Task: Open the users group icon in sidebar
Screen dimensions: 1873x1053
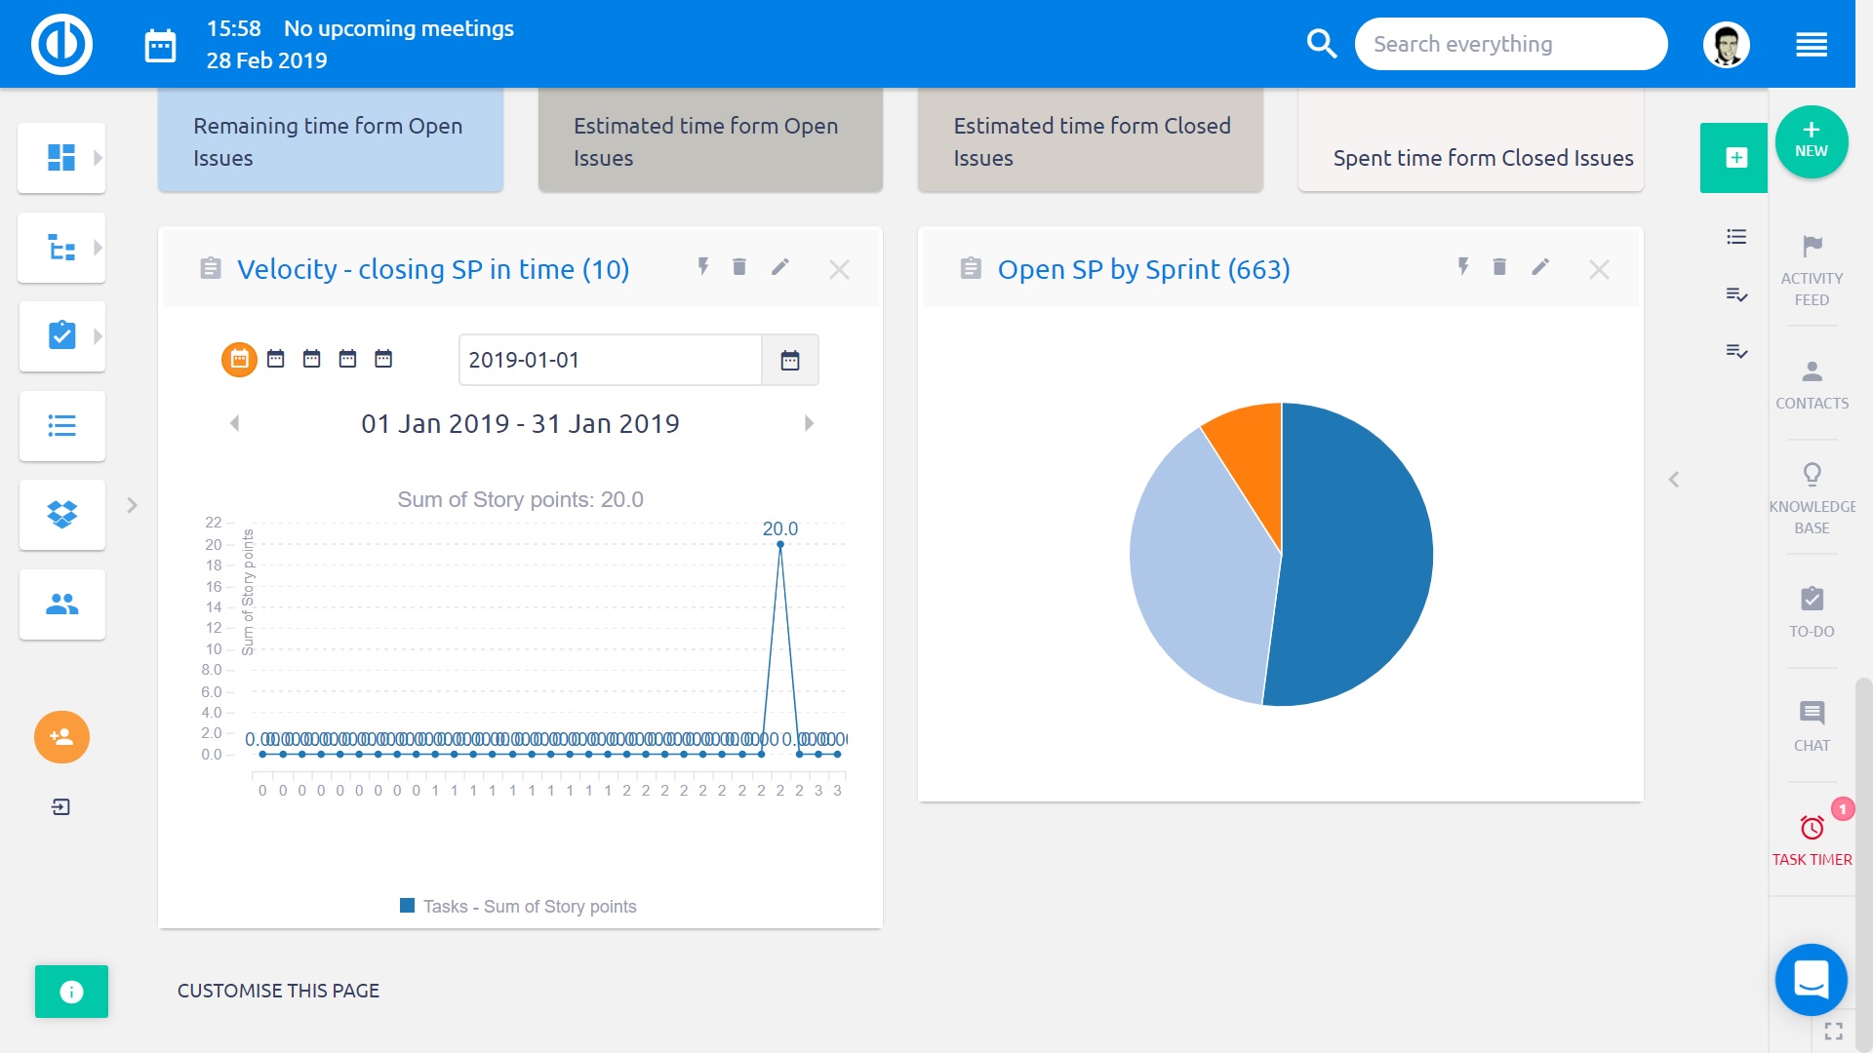Action: (61, 604)
